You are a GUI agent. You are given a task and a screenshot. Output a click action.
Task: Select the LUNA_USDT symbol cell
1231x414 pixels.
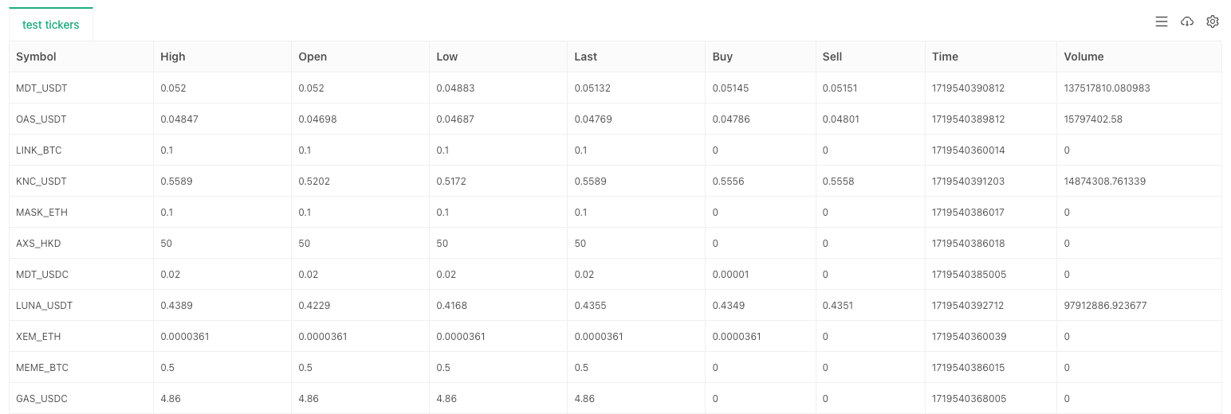pyautogui.click(x=45, y=306)
